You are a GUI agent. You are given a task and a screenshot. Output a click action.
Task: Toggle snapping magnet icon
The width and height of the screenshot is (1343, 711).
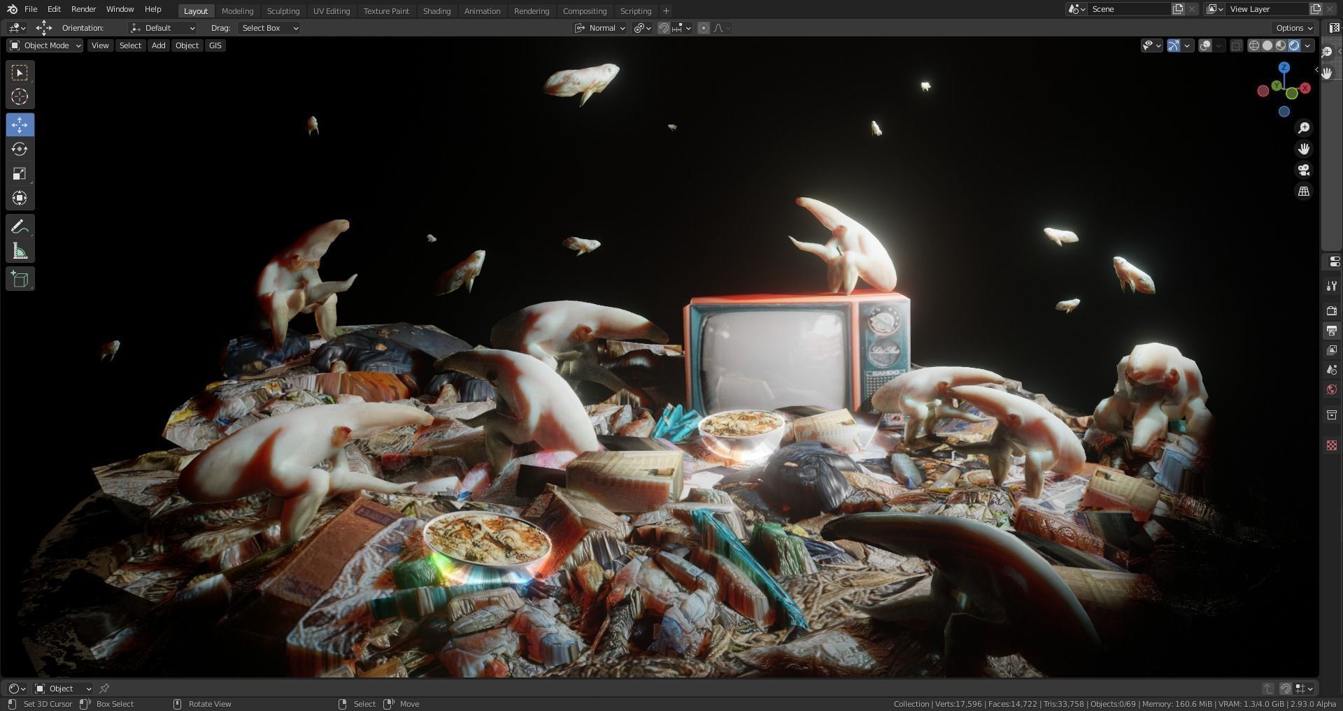[664, 28]
